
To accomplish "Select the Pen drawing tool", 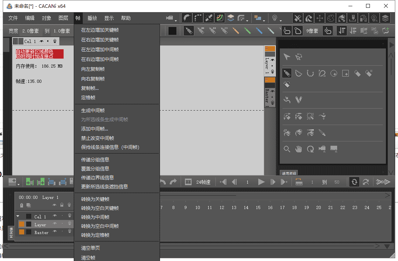I will point(287,73).
